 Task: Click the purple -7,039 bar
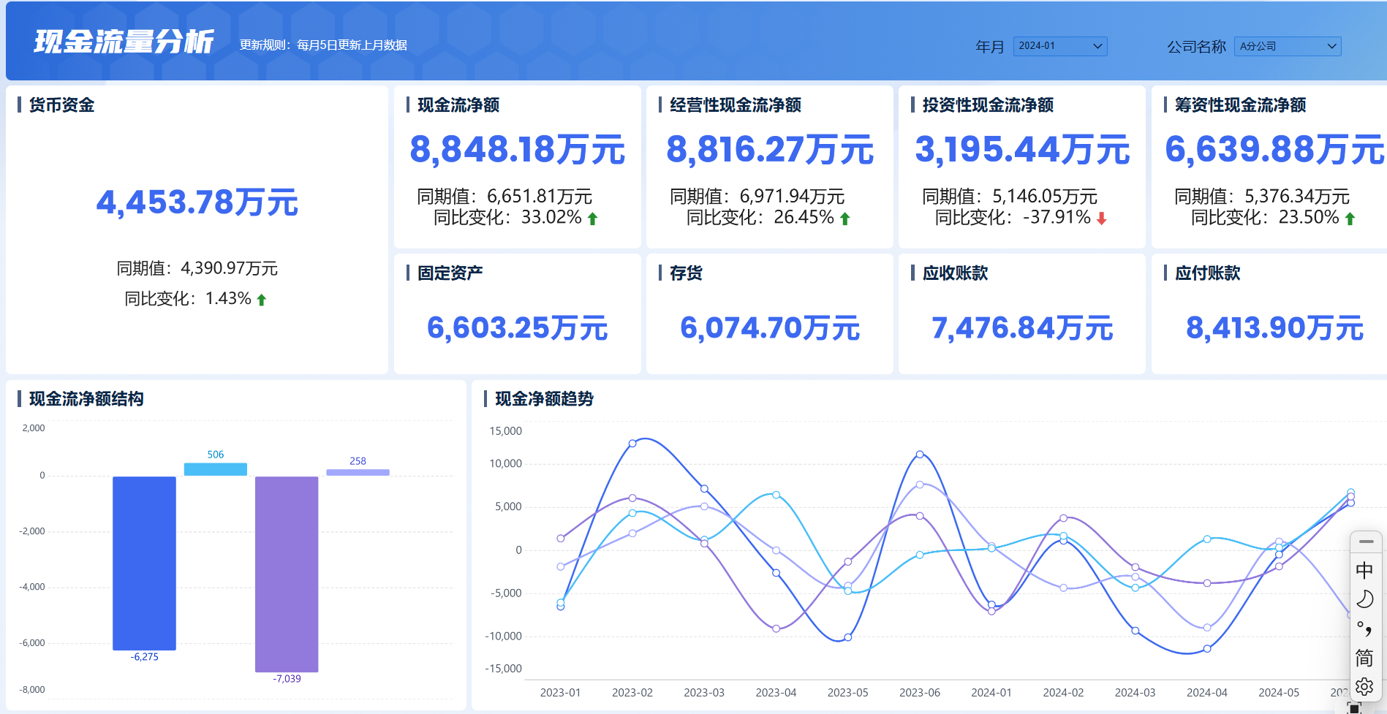tap(287, 574)
